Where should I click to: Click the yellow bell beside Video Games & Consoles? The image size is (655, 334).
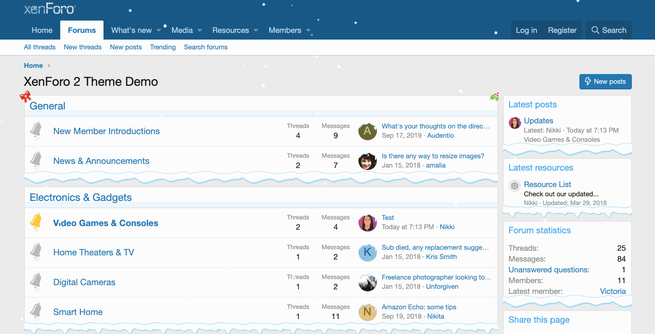click(36, 222)
